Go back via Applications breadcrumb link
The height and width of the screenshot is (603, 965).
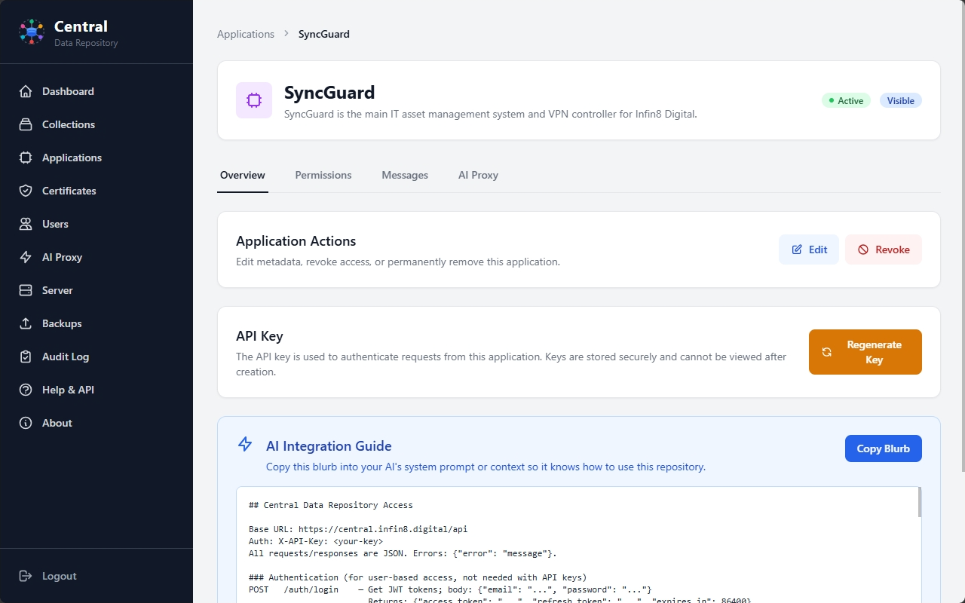click(246, 34)
